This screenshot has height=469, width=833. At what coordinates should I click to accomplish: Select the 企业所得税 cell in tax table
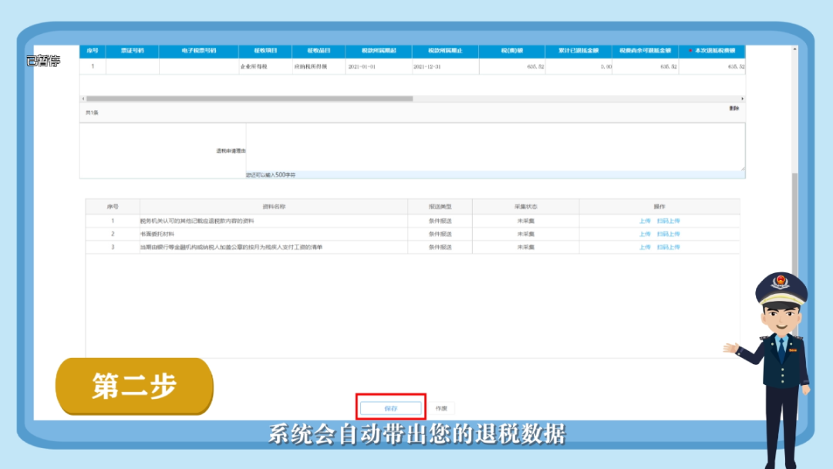pos(254,67)
